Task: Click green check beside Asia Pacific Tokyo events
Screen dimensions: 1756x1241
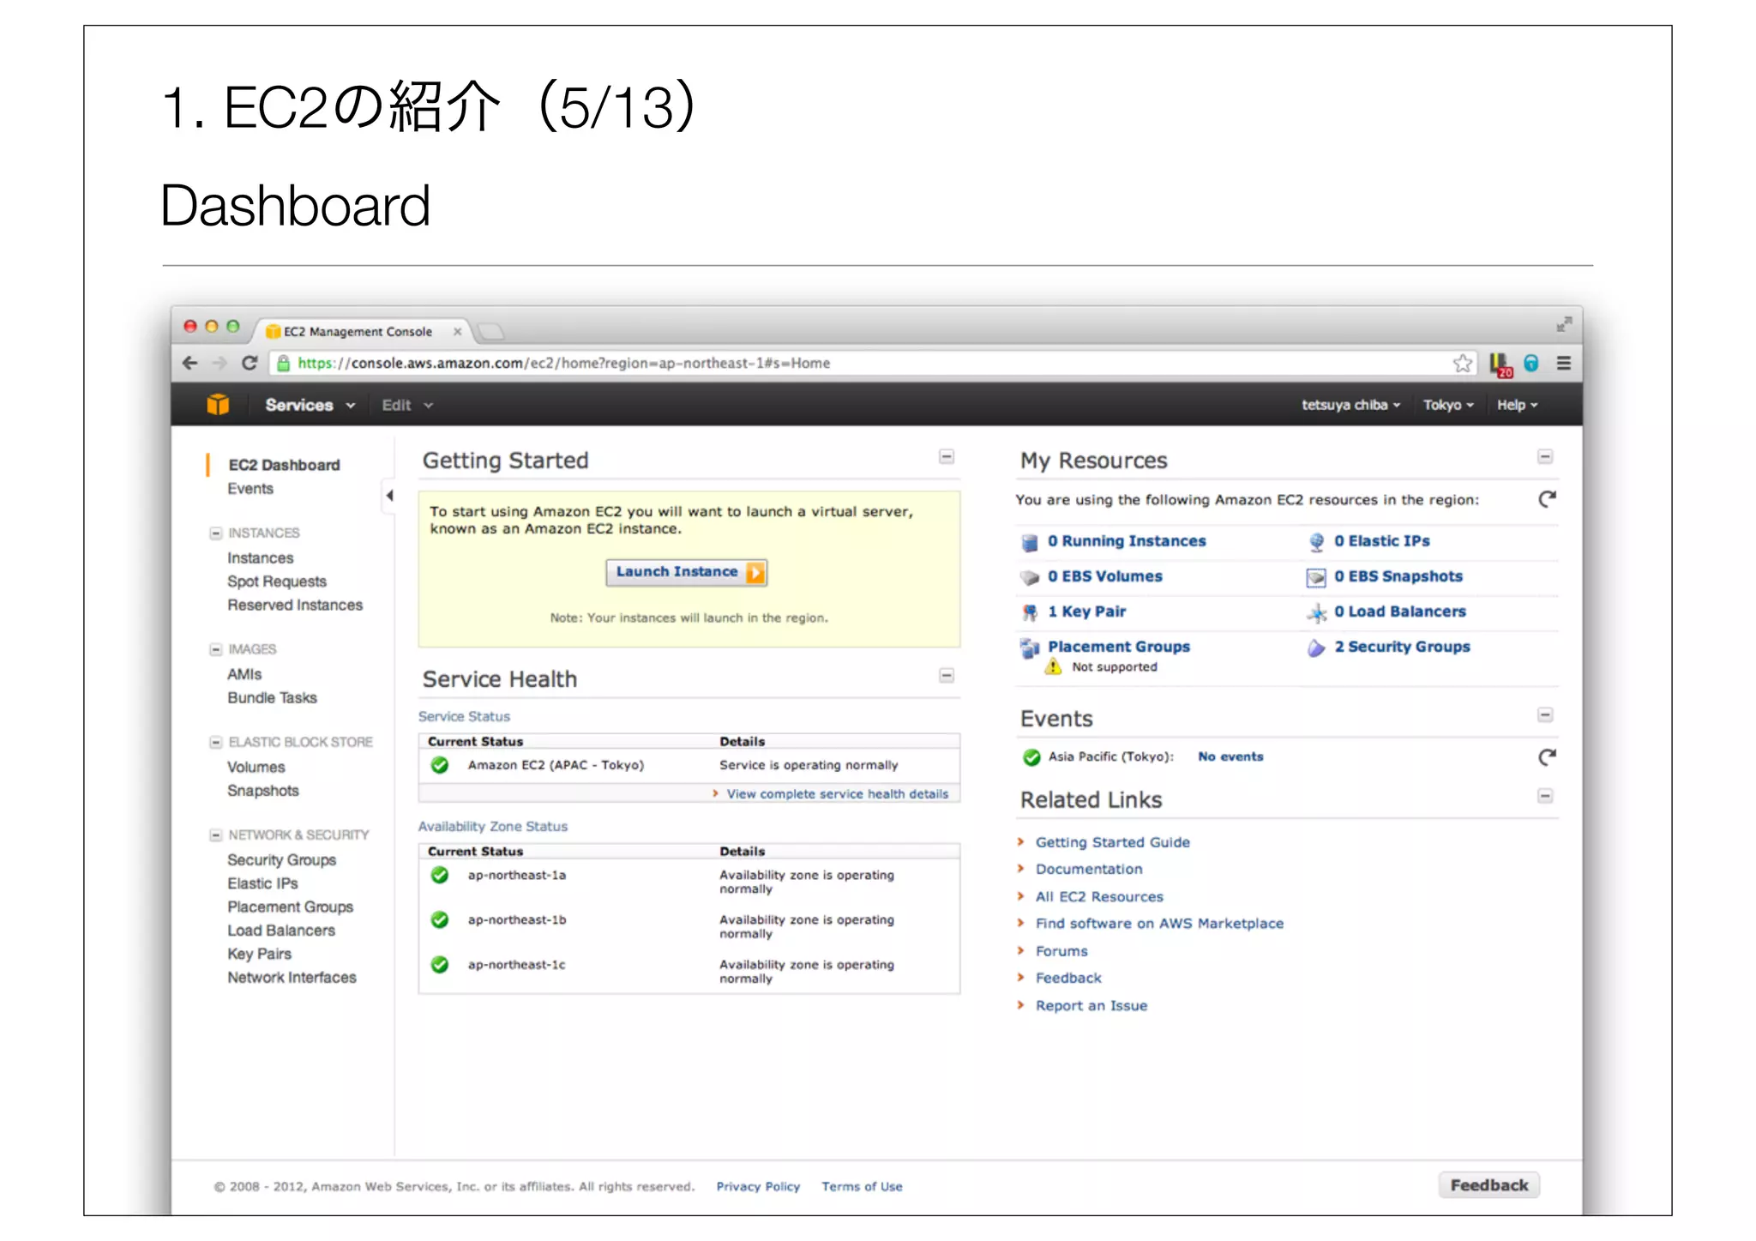Action: [x=1031, y=757]
